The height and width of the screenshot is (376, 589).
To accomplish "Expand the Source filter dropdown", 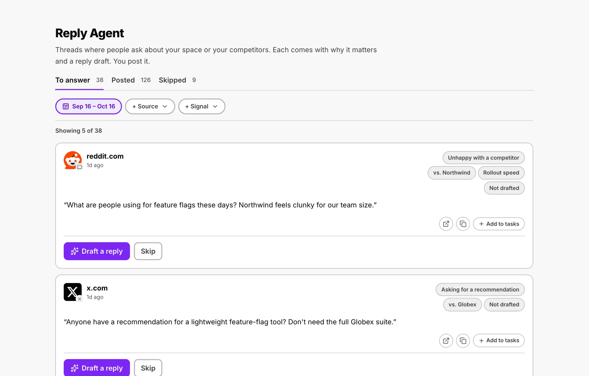I will tap(150, 106).
